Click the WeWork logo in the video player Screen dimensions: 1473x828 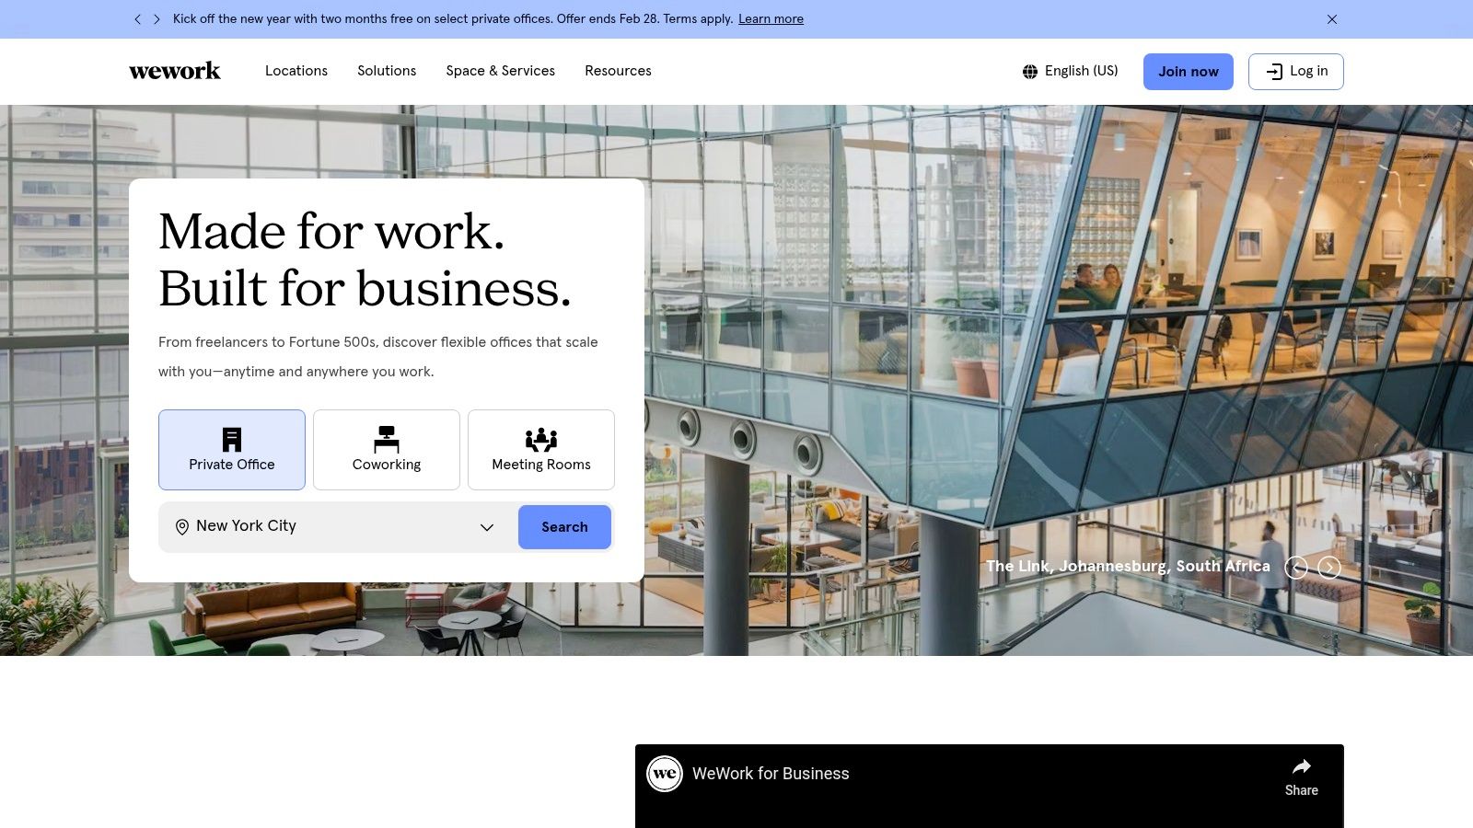[x=664, y=774]
